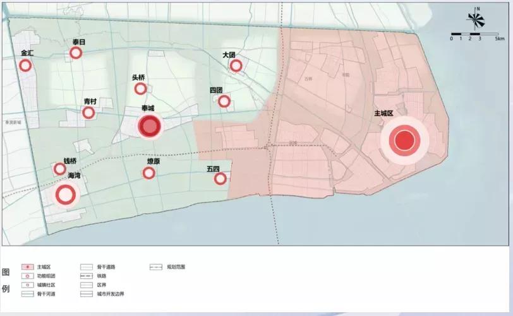
Task: Click the 规划范围 legend text
Action: 176,267
